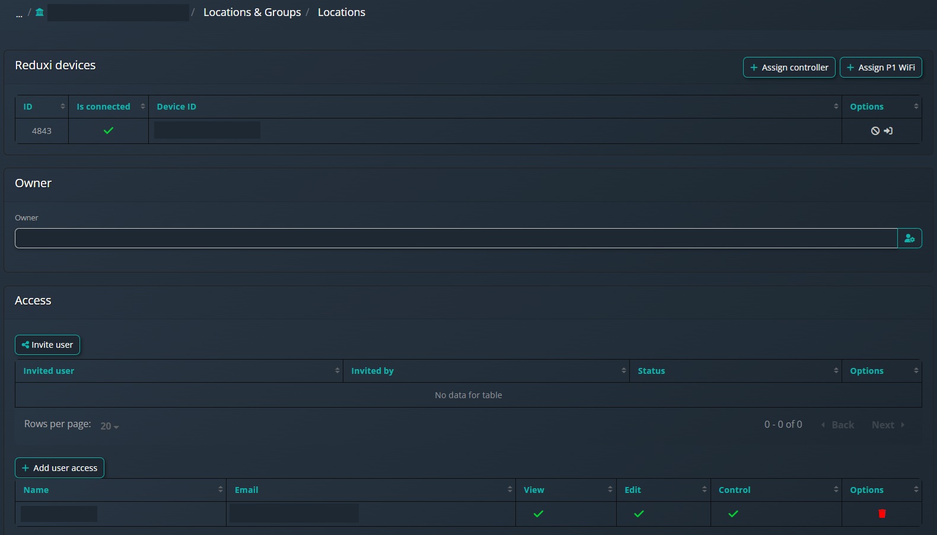Click the connected checkmark for device 4843

click(109, 130)
